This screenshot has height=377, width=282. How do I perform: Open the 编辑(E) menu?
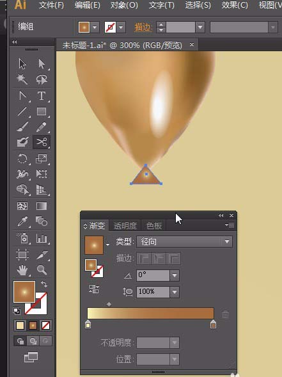[88, 5]
